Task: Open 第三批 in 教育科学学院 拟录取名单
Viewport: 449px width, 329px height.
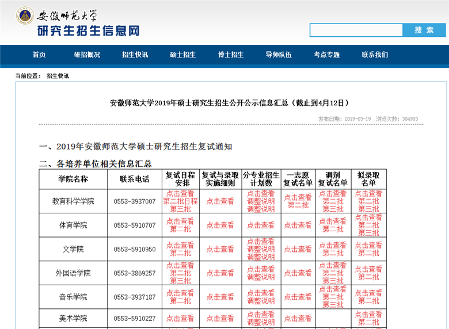Action: pyautogui.click(x=368, y=209)
